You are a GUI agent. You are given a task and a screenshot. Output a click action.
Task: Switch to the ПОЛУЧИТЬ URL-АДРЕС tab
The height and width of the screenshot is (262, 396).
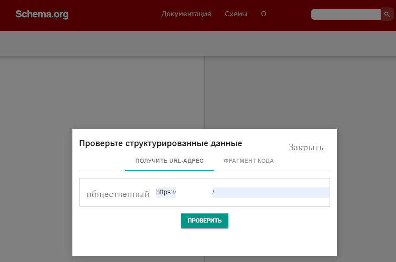click(169, 161)
